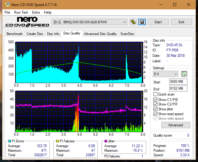Switch to the Advanced Disc Quality tab
This screenshot has height=162, width=198.
coord(100,34)
